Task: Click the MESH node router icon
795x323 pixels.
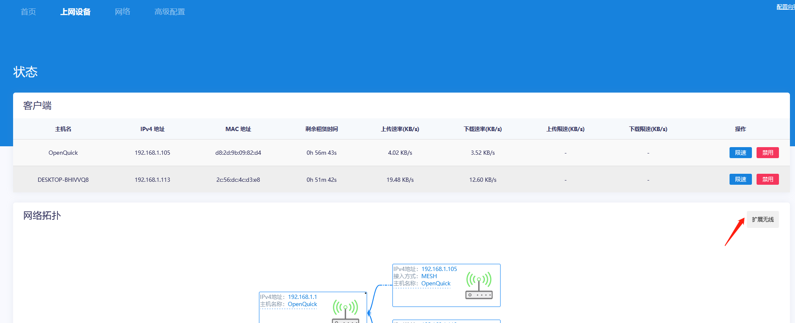Action: (479, 285)
